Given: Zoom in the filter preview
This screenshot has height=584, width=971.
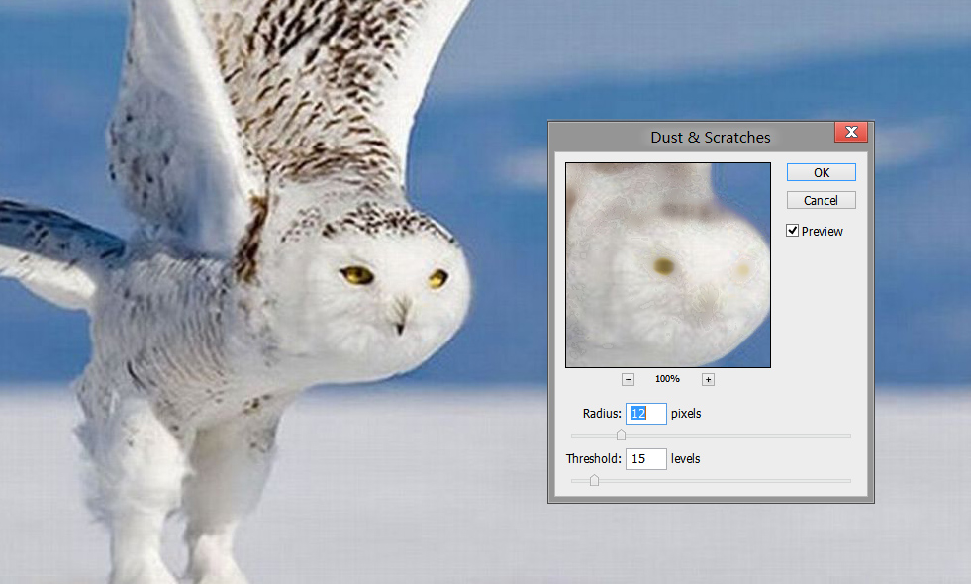Looking at the screenshot, I should pyautogui.click(x=708, y=380).
